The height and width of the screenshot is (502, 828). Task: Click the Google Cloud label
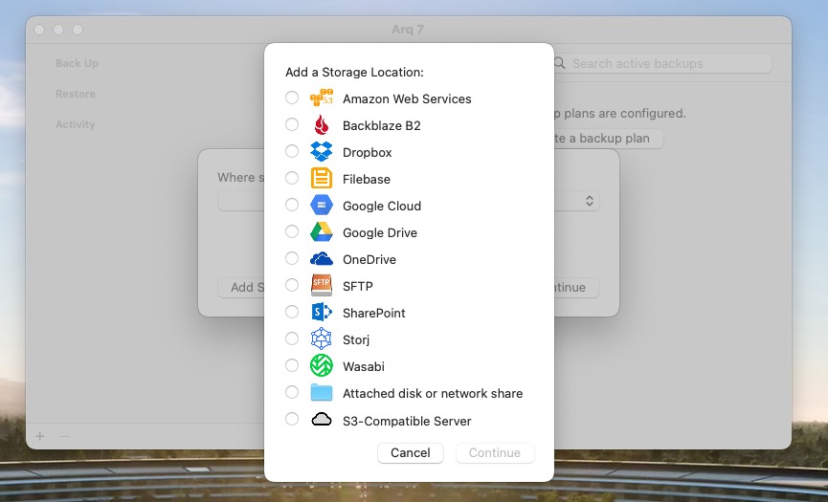pos(382,207)
